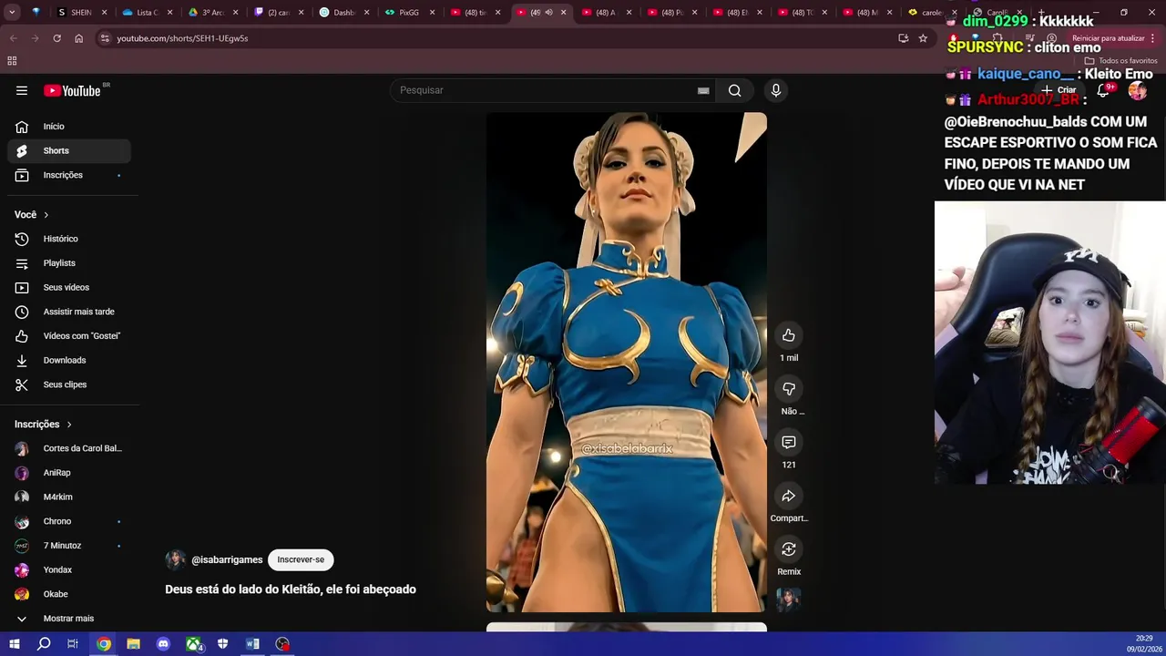Share the Short using Compartilhar
The height and width of the screenshot is (656, 1166).
click(789, 496)
